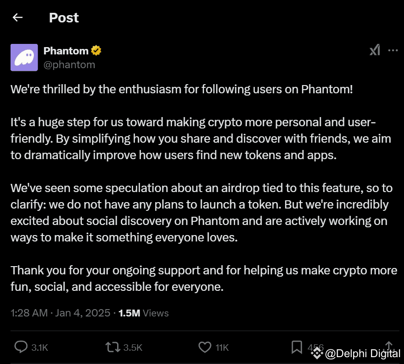This screenshot has width=404, height=364.
Task: Open the three-dot more options menu
Action: click(x=393, y=50)
